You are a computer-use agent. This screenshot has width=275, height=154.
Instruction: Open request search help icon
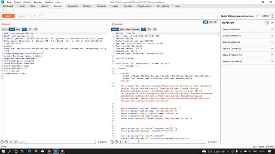(2, 142)
